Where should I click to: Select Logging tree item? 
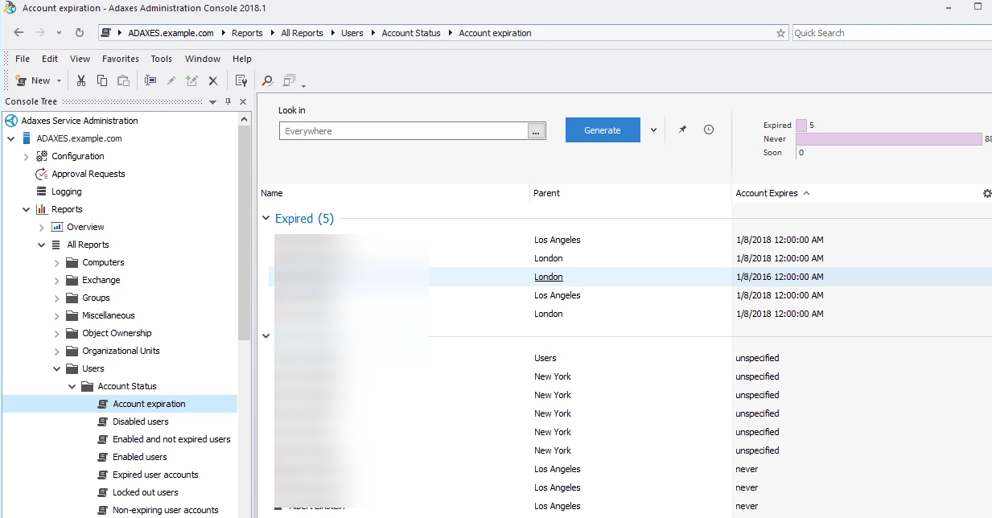click(x=67, y=191)
